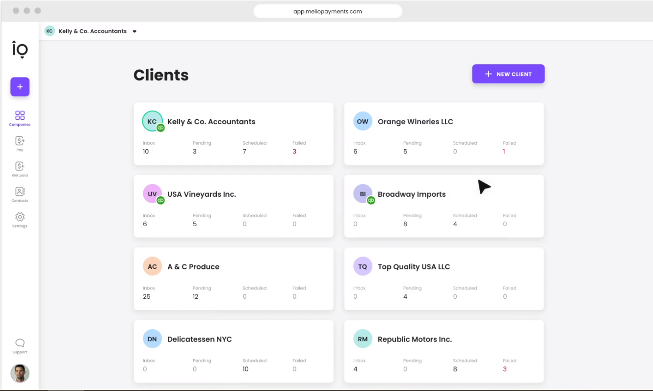Open the Get paid section
Image resolution: width=653 pixels, height=391 pixels.
[x=20, y=169]
